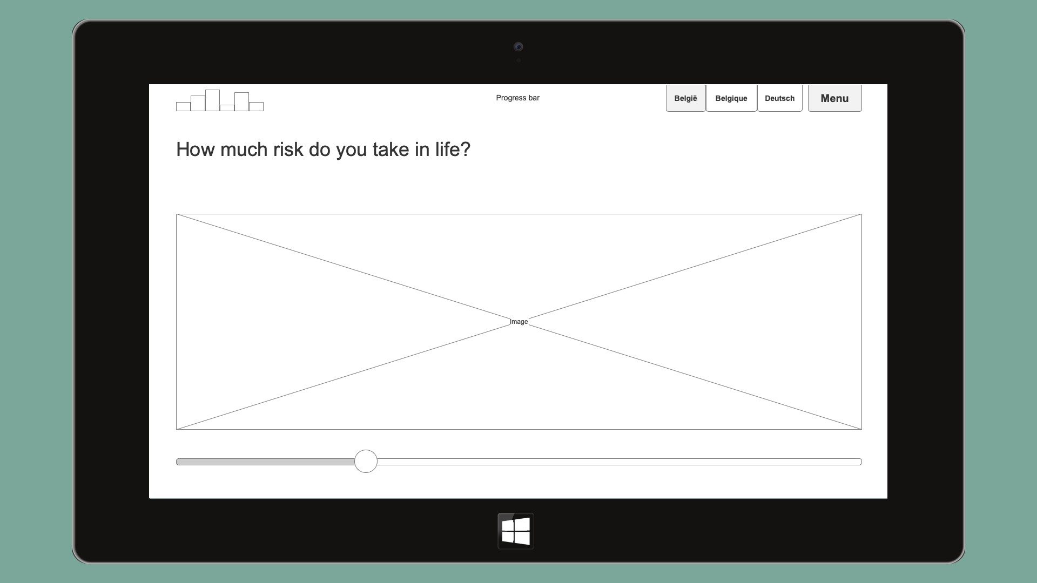Click the gray filled portion of slider
The width and height of the screenshot is (1037, 583).
265,462
